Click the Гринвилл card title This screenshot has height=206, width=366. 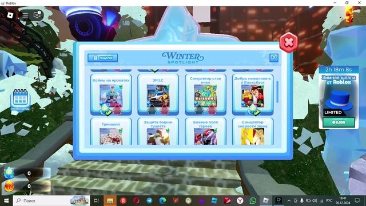point(111,124)
